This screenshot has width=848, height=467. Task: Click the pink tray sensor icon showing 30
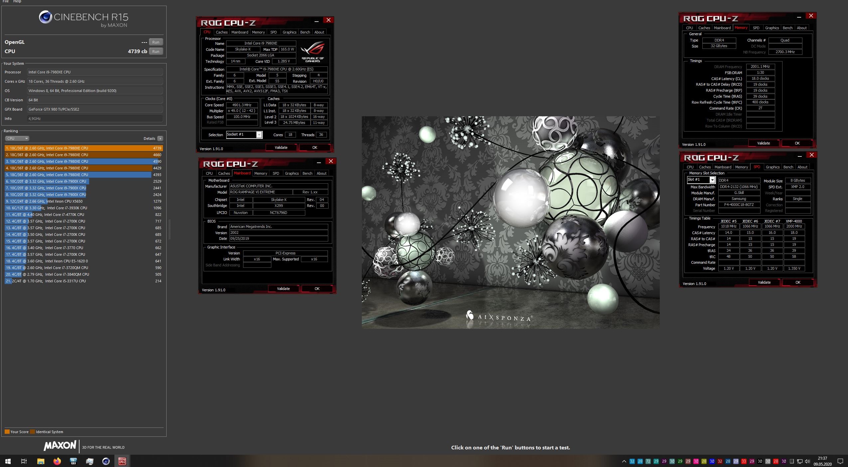click(696, 461)
